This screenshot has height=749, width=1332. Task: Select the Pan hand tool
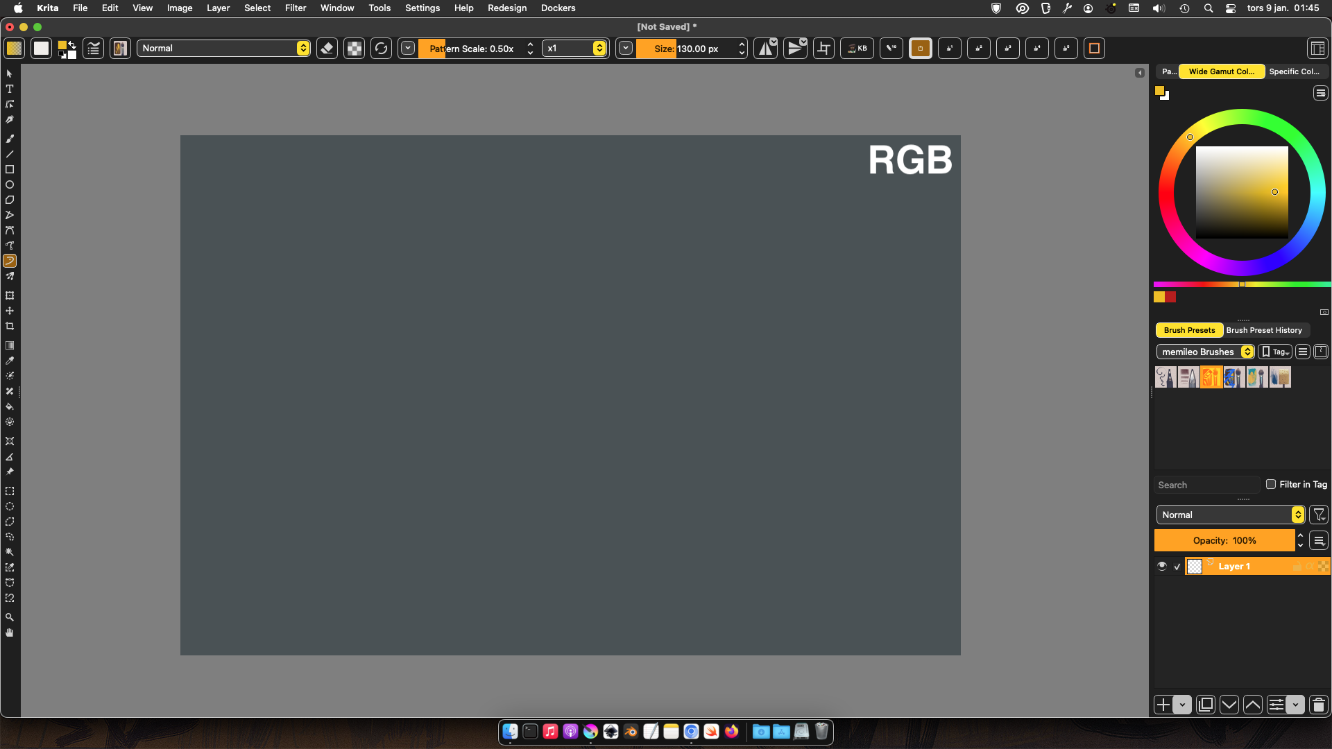pyautogui.click(x=10, y=632)
